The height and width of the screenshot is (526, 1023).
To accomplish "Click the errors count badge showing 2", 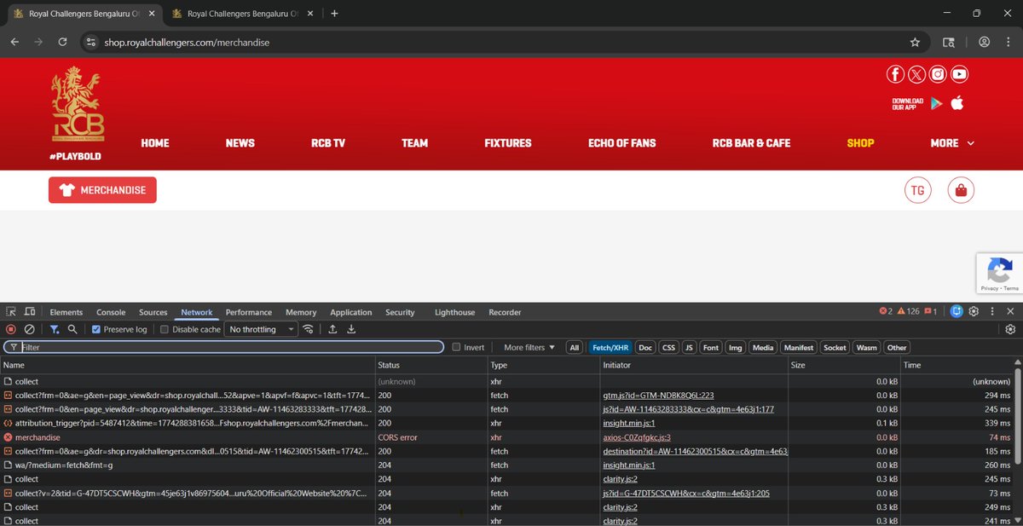I will coord(886,312).
